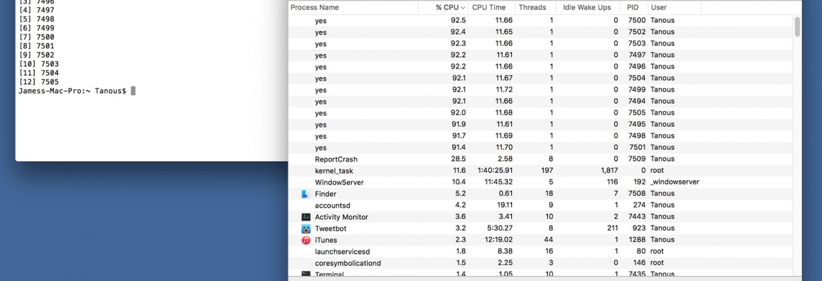Select the launchservicesd row
Image resolution: width=822 pixels, height=281 pixels.
pyautogui.click(x=541, y=251)
